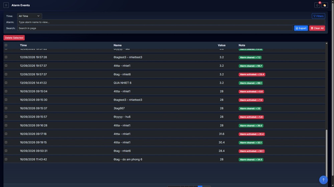Open the All Time dropdown
The image size is (334, 187).
click(x=29, y=16)
